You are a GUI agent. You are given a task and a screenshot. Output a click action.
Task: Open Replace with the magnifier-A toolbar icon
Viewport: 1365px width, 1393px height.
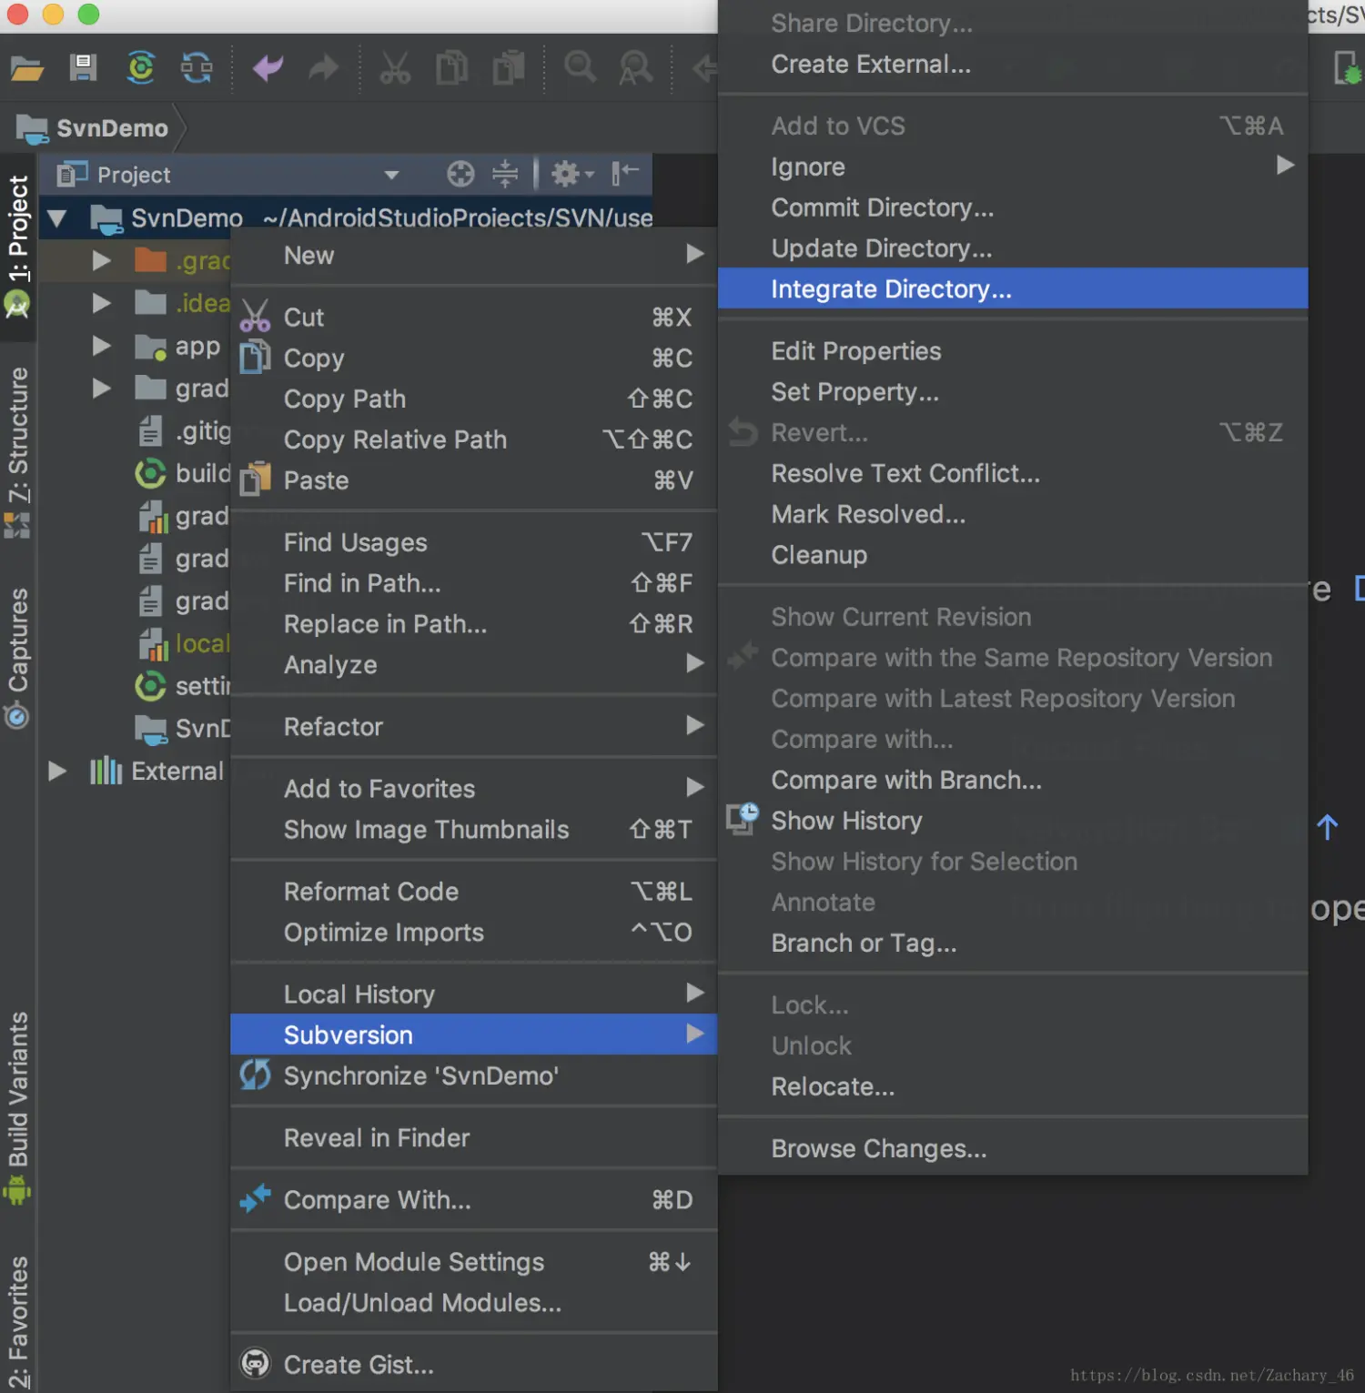point(635,68)
